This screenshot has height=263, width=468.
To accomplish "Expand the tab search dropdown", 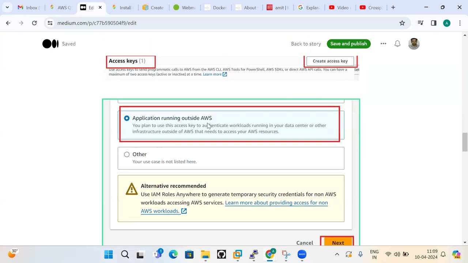I will coord(7,7).
